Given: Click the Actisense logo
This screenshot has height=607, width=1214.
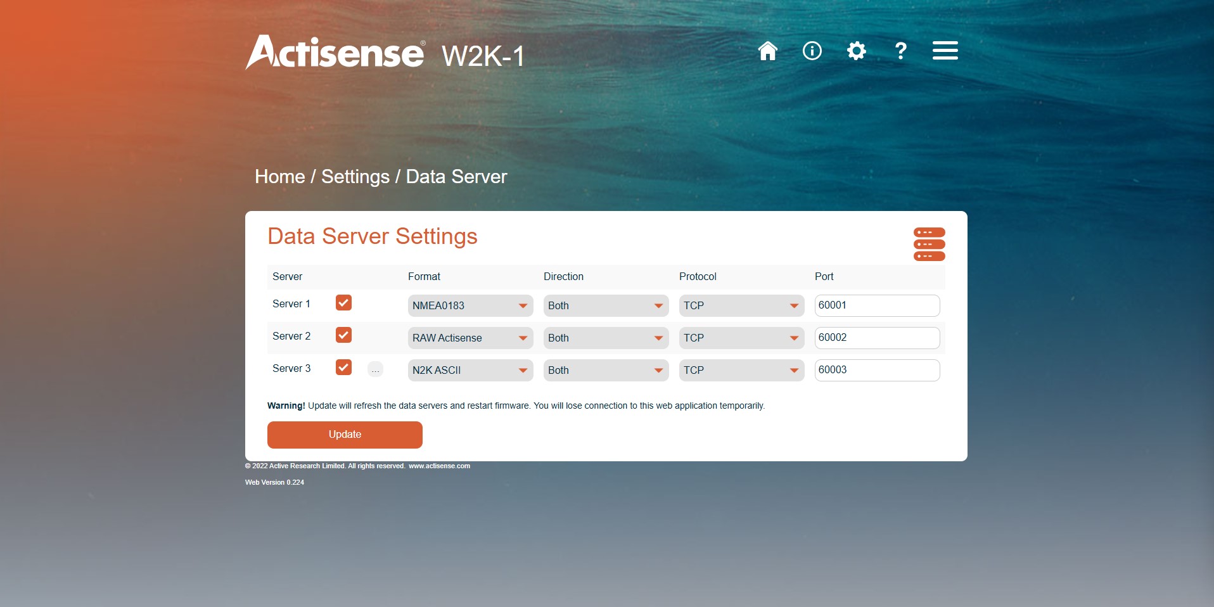Looking at the screenshot, I should click(x=335, y=53).
